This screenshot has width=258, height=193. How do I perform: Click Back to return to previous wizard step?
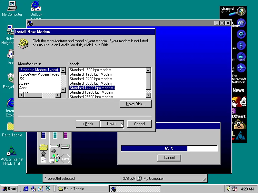click(x=87, y=124)
